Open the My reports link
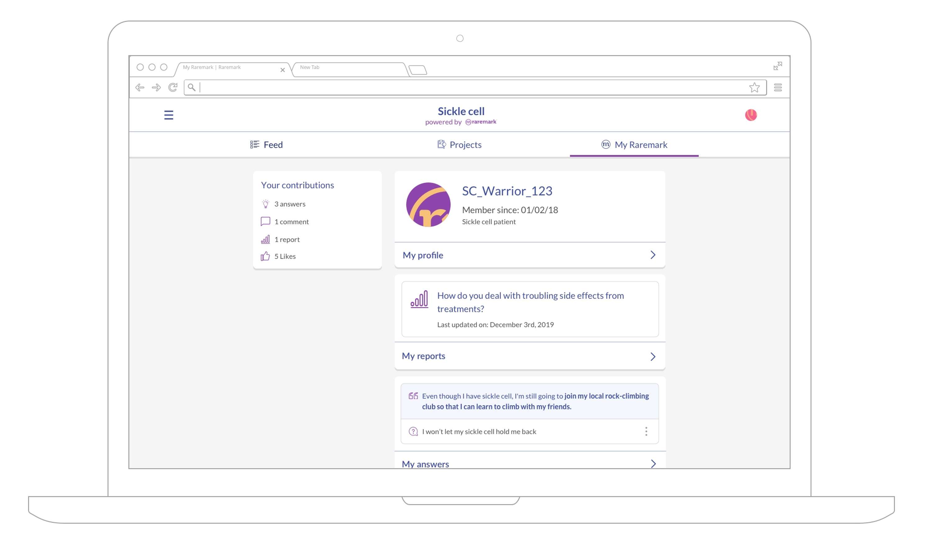The height and width of the screenshot is (559, 932). tap(423, 356)
